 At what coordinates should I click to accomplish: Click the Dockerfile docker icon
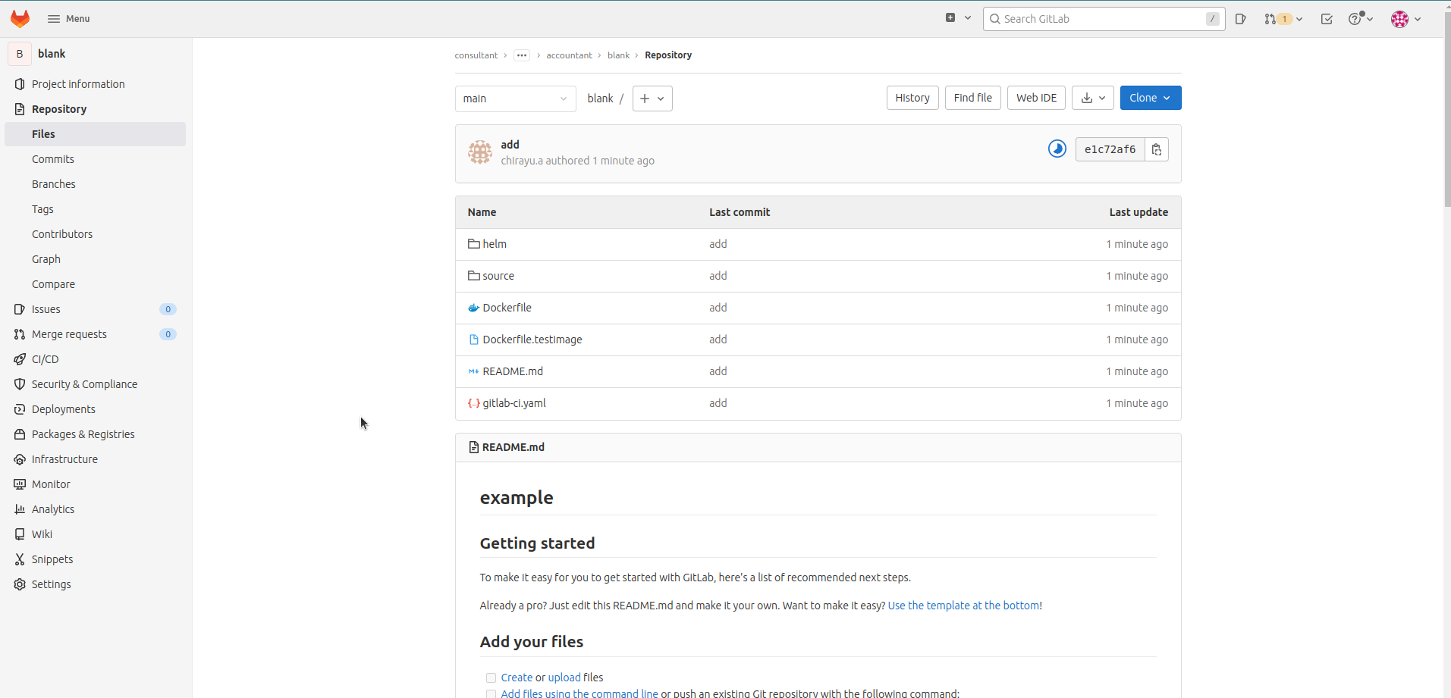click(474, 308)
